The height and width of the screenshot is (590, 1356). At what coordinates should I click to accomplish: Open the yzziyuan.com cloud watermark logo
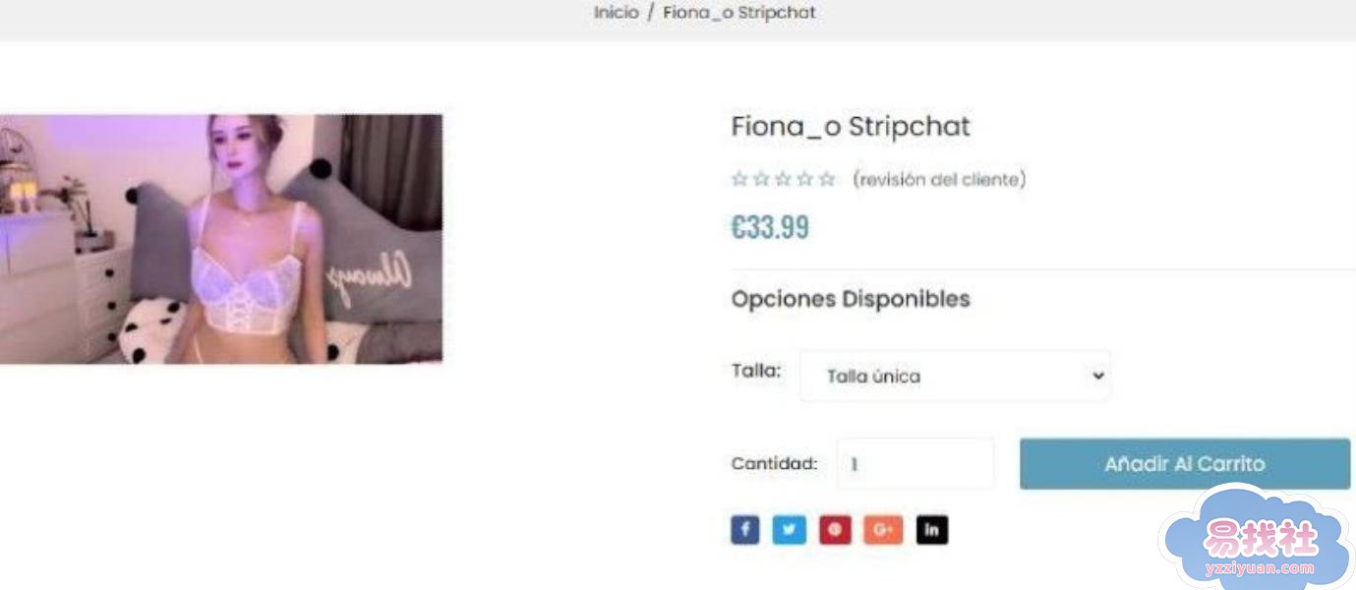click(1258, 539)
